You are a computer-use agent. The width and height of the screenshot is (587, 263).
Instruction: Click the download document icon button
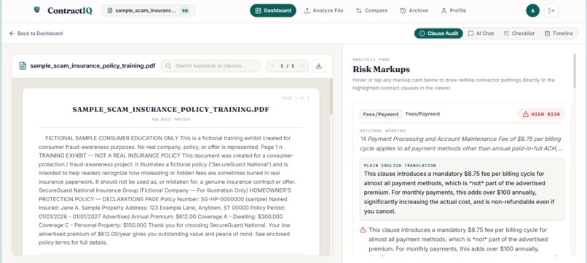[318, 65]
